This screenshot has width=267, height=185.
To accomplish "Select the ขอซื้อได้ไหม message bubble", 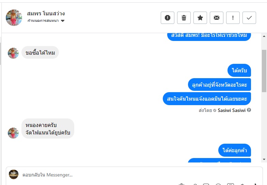I will [40, 53].
